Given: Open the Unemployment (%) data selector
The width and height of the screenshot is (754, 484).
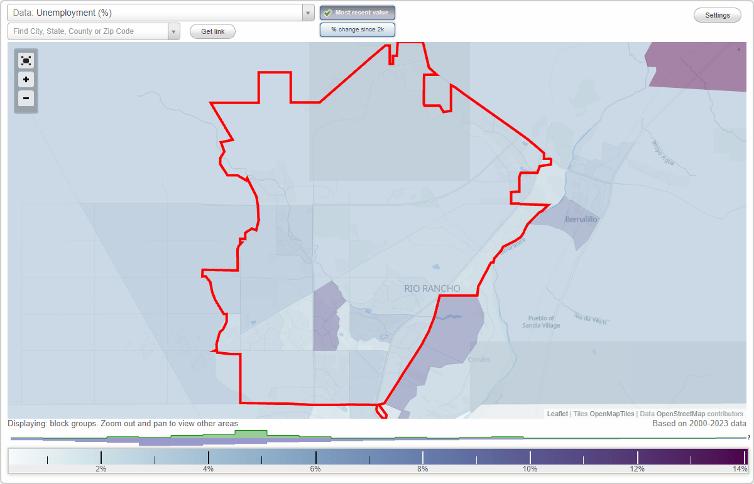Looking at the screenshot, I should [157, 13].
